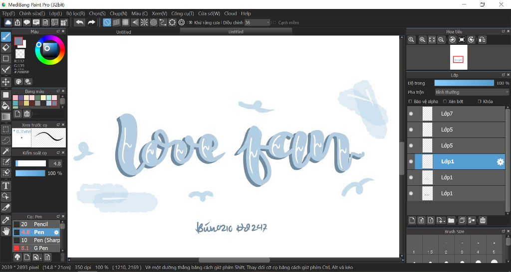Open the Lớp(L) menu
Viewport: 511px width, 272px height.
[x=55, y=13]
